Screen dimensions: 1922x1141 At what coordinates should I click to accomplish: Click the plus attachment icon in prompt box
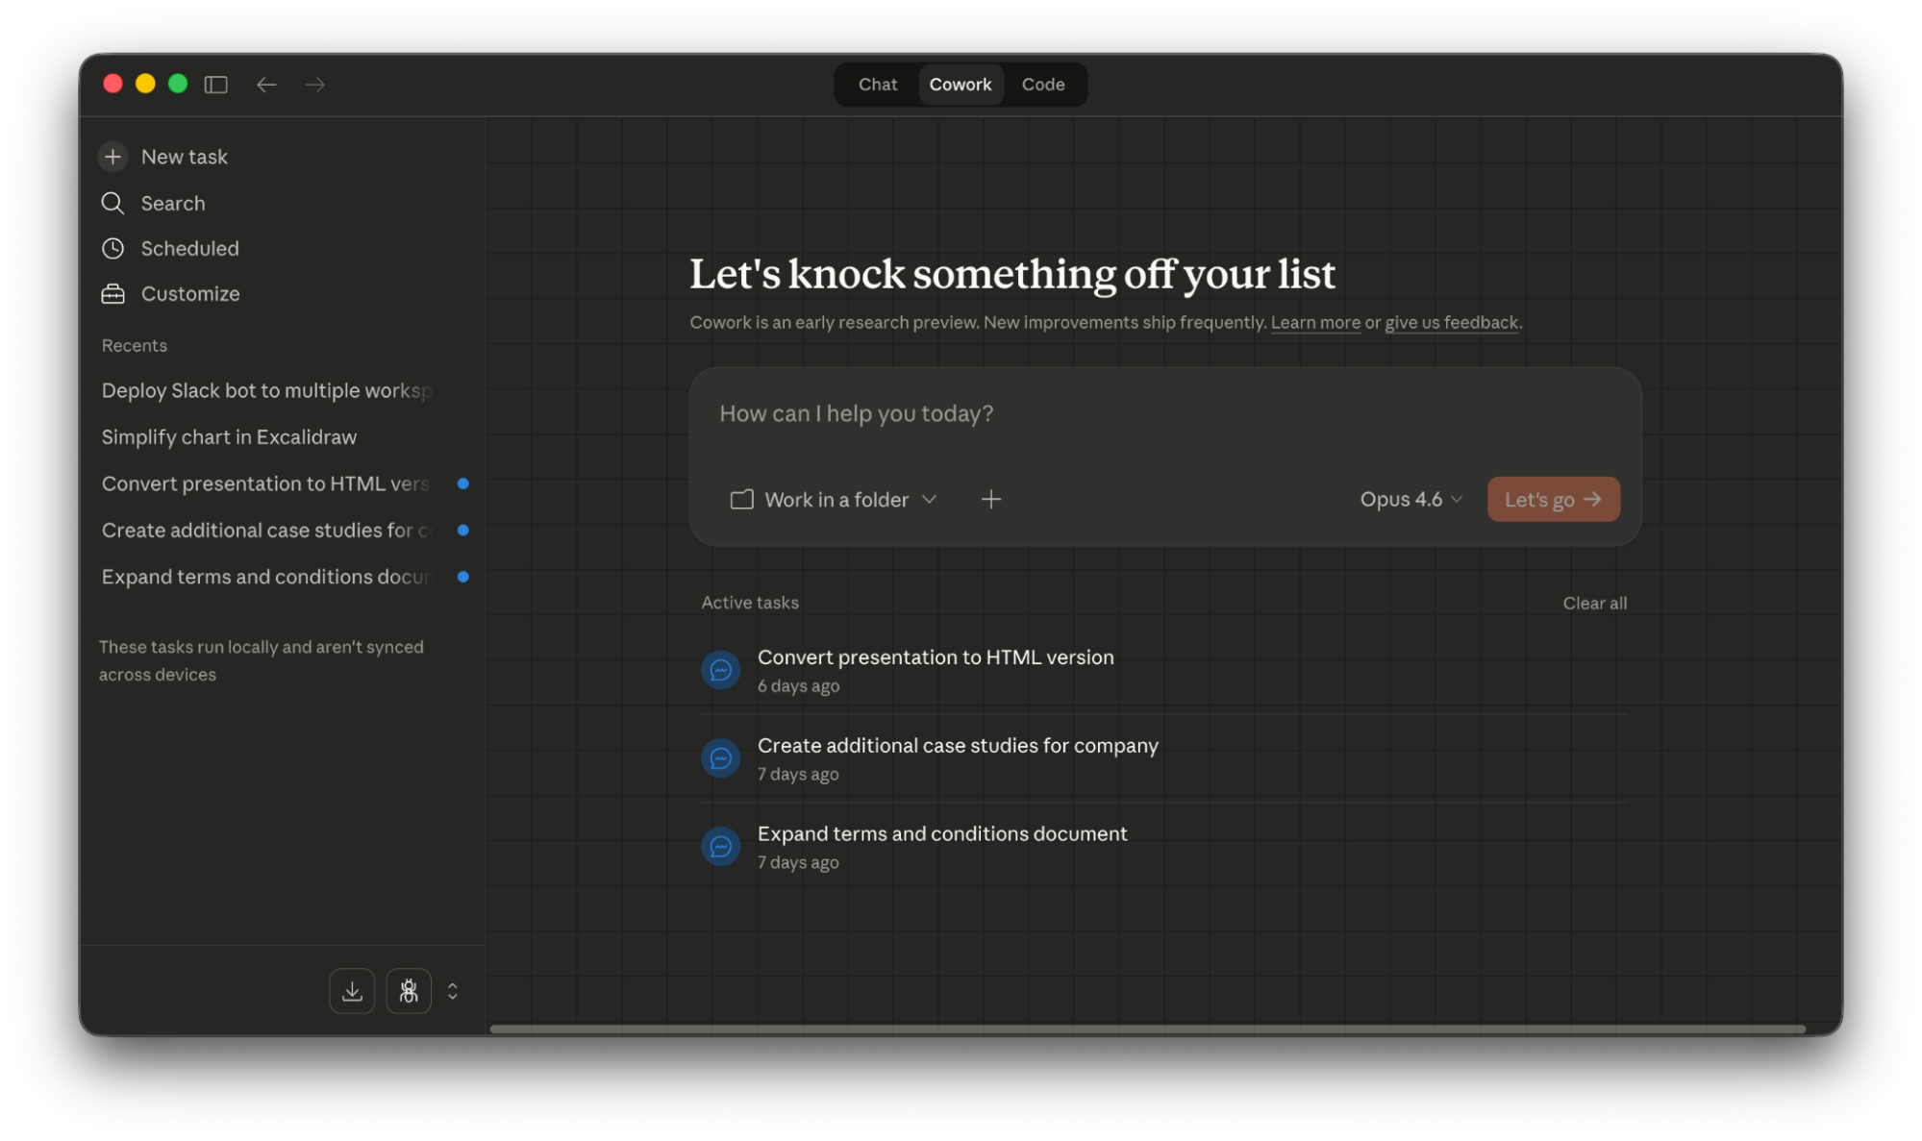pyautogui.click(x=990, y=499)
